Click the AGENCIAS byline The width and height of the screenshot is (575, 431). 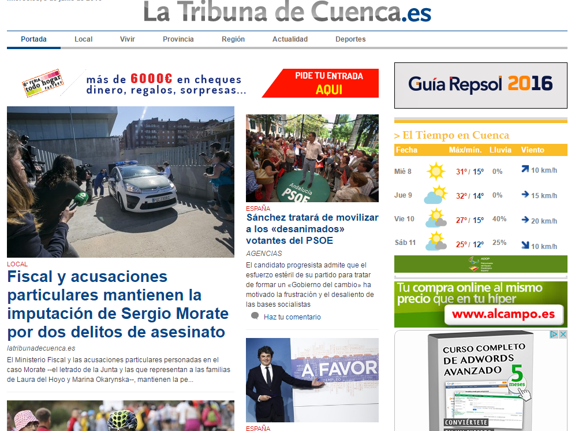coord(264,254)
